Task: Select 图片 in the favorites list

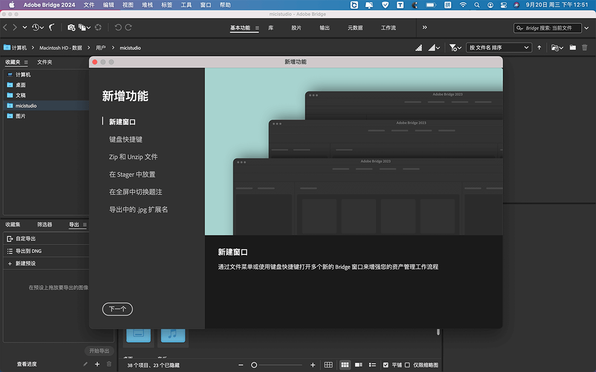Action: point(46,116)
